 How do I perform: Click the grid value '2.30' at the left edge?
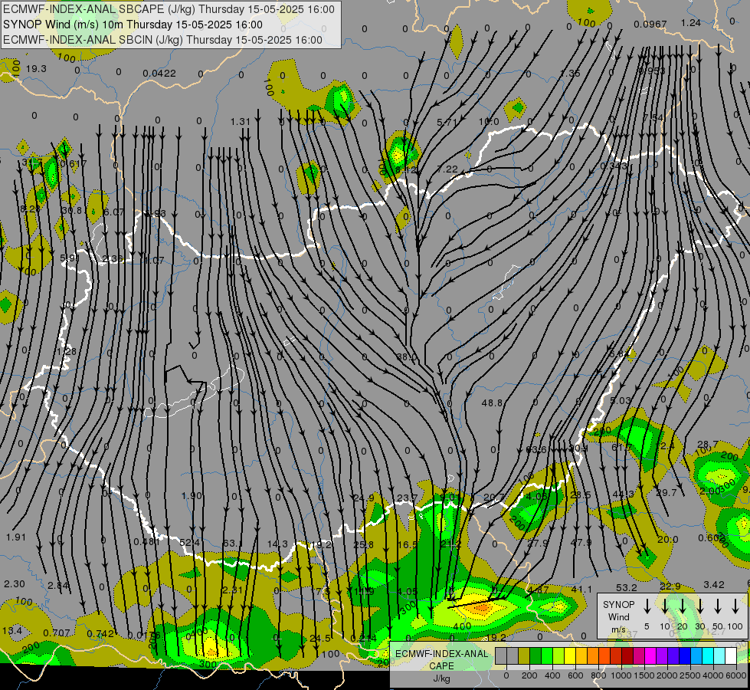(15, 583)
